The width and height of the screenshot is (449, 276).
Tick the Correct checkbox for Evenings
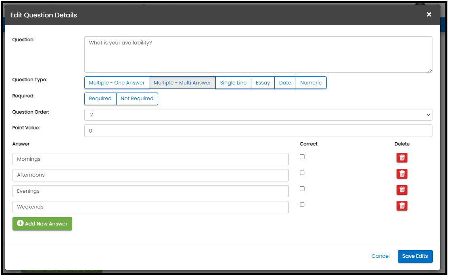pos(302,189)
